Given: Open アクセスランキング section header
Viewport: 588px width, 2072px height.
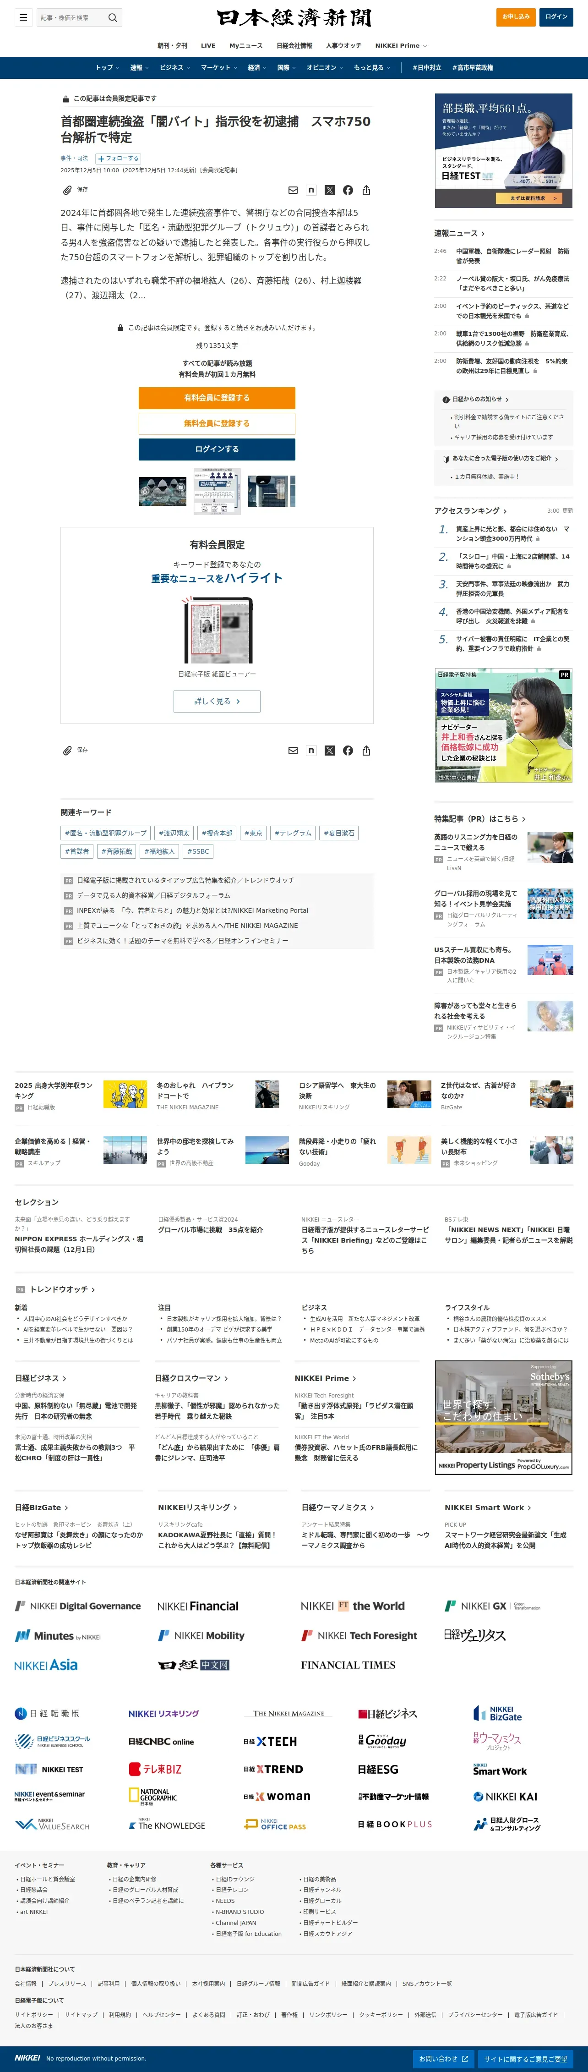Looking at the screenshot, I should (471, 511).
